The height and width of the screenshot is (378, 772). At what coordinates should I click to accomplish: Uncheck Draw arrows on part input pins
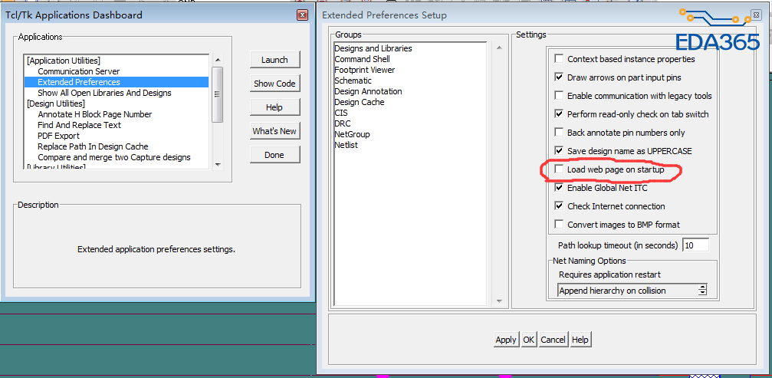point(559,77)
